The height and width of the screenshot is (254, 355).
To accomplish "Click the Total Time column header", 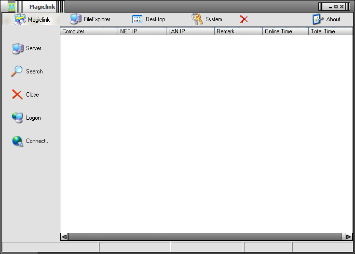I will click(330, 31).
